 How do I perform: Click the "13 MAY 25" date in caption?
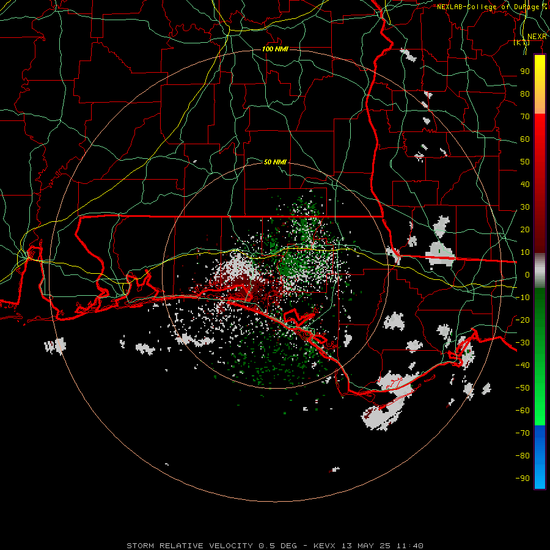click(x=366, y=546)
